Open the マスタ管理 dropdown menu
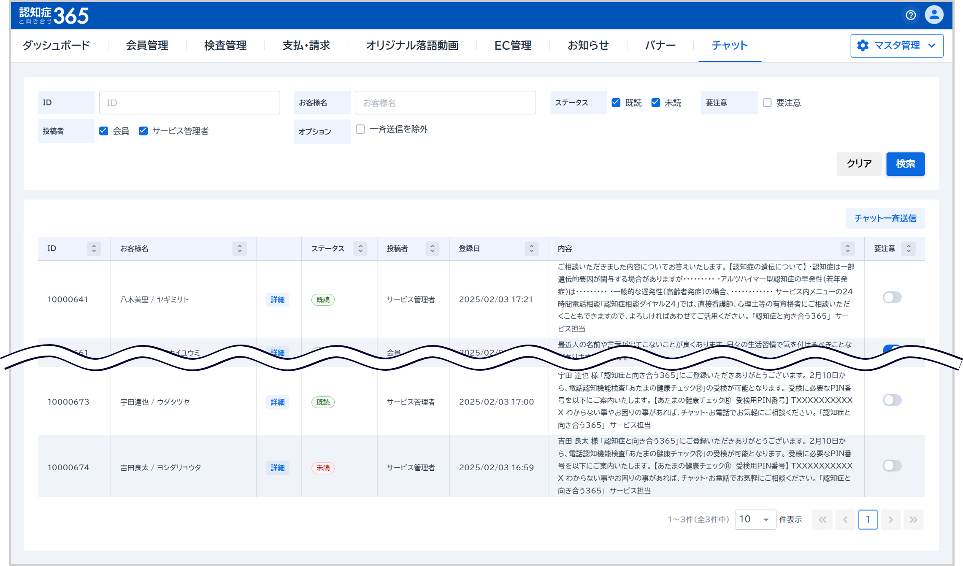 coord(896,46)
